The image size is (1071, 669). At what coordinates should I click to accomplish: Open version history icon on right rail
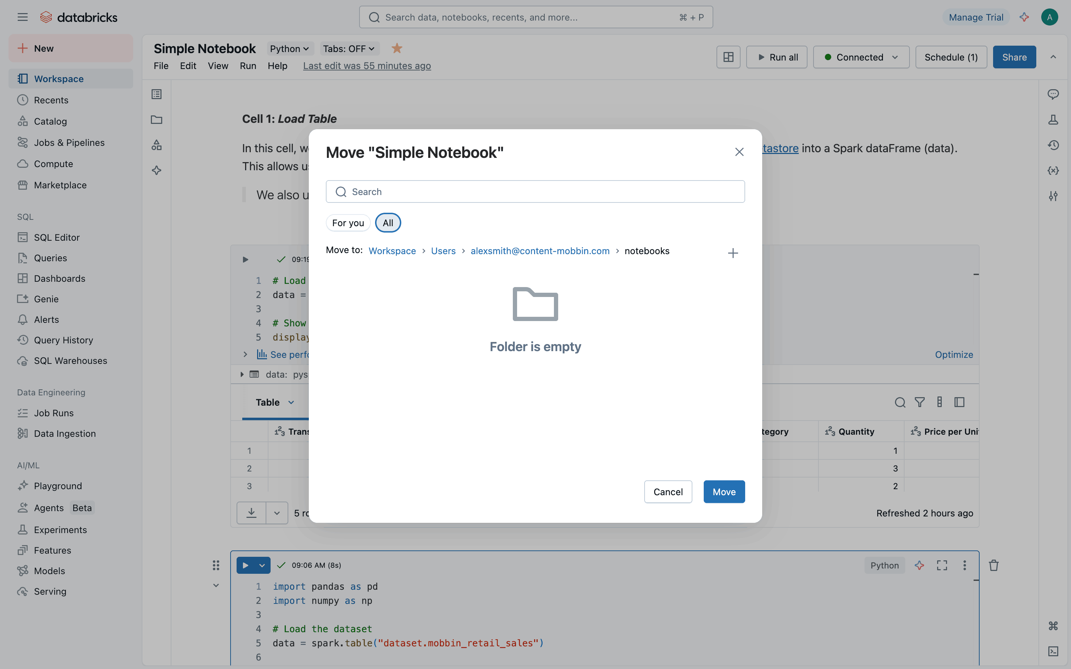(x=1053, y=145)
